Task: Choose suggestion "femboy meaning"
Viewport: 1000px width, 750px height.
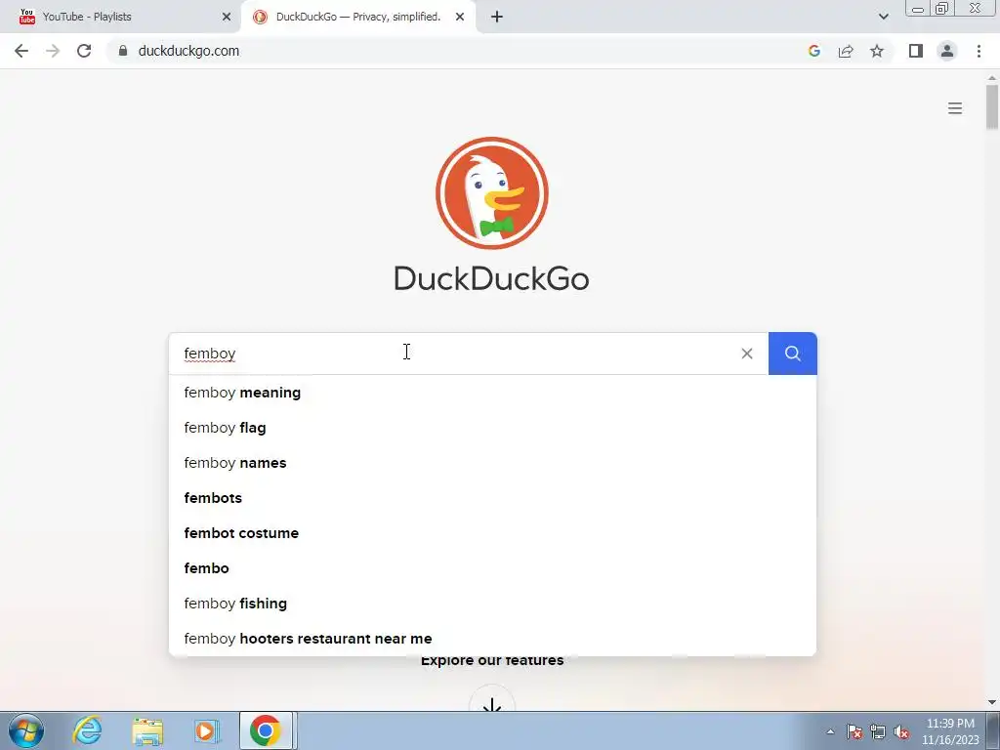Action: [492, 393]
